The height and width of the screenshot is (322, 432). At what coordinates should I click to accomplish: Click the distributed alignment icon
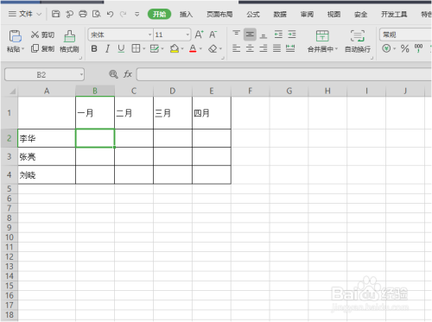290,48
